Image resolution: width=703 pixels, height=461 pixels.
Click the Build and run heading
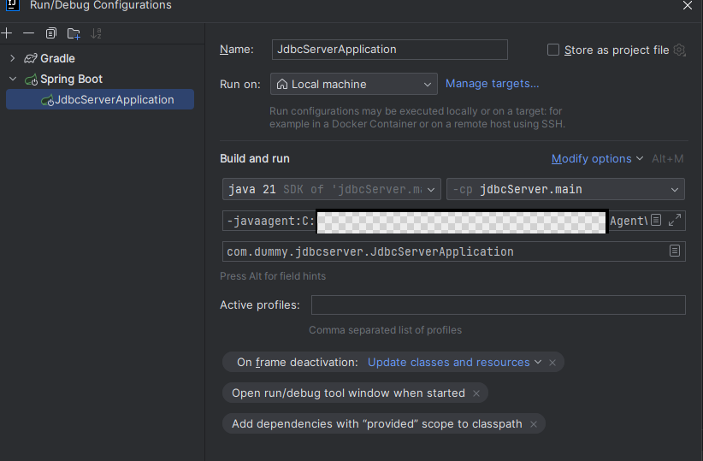(x=255, y=159)
